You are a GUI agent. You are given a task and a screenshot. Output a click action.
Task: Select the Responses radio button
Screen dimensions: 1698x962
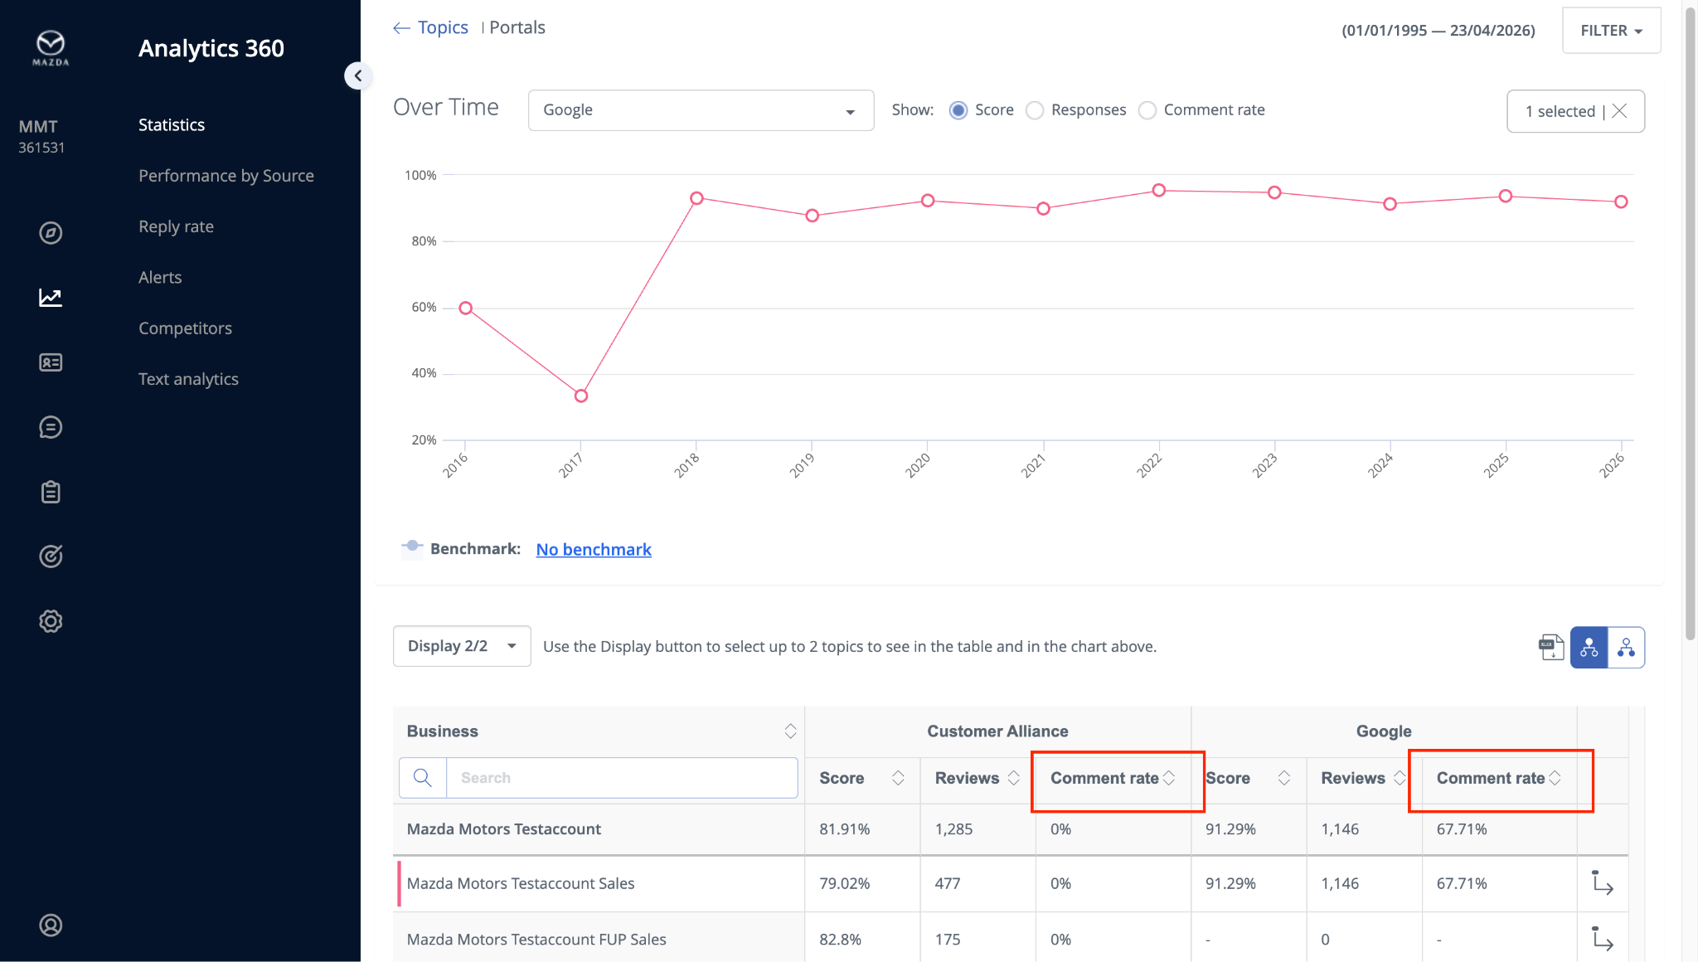[x=1035, y=110]
